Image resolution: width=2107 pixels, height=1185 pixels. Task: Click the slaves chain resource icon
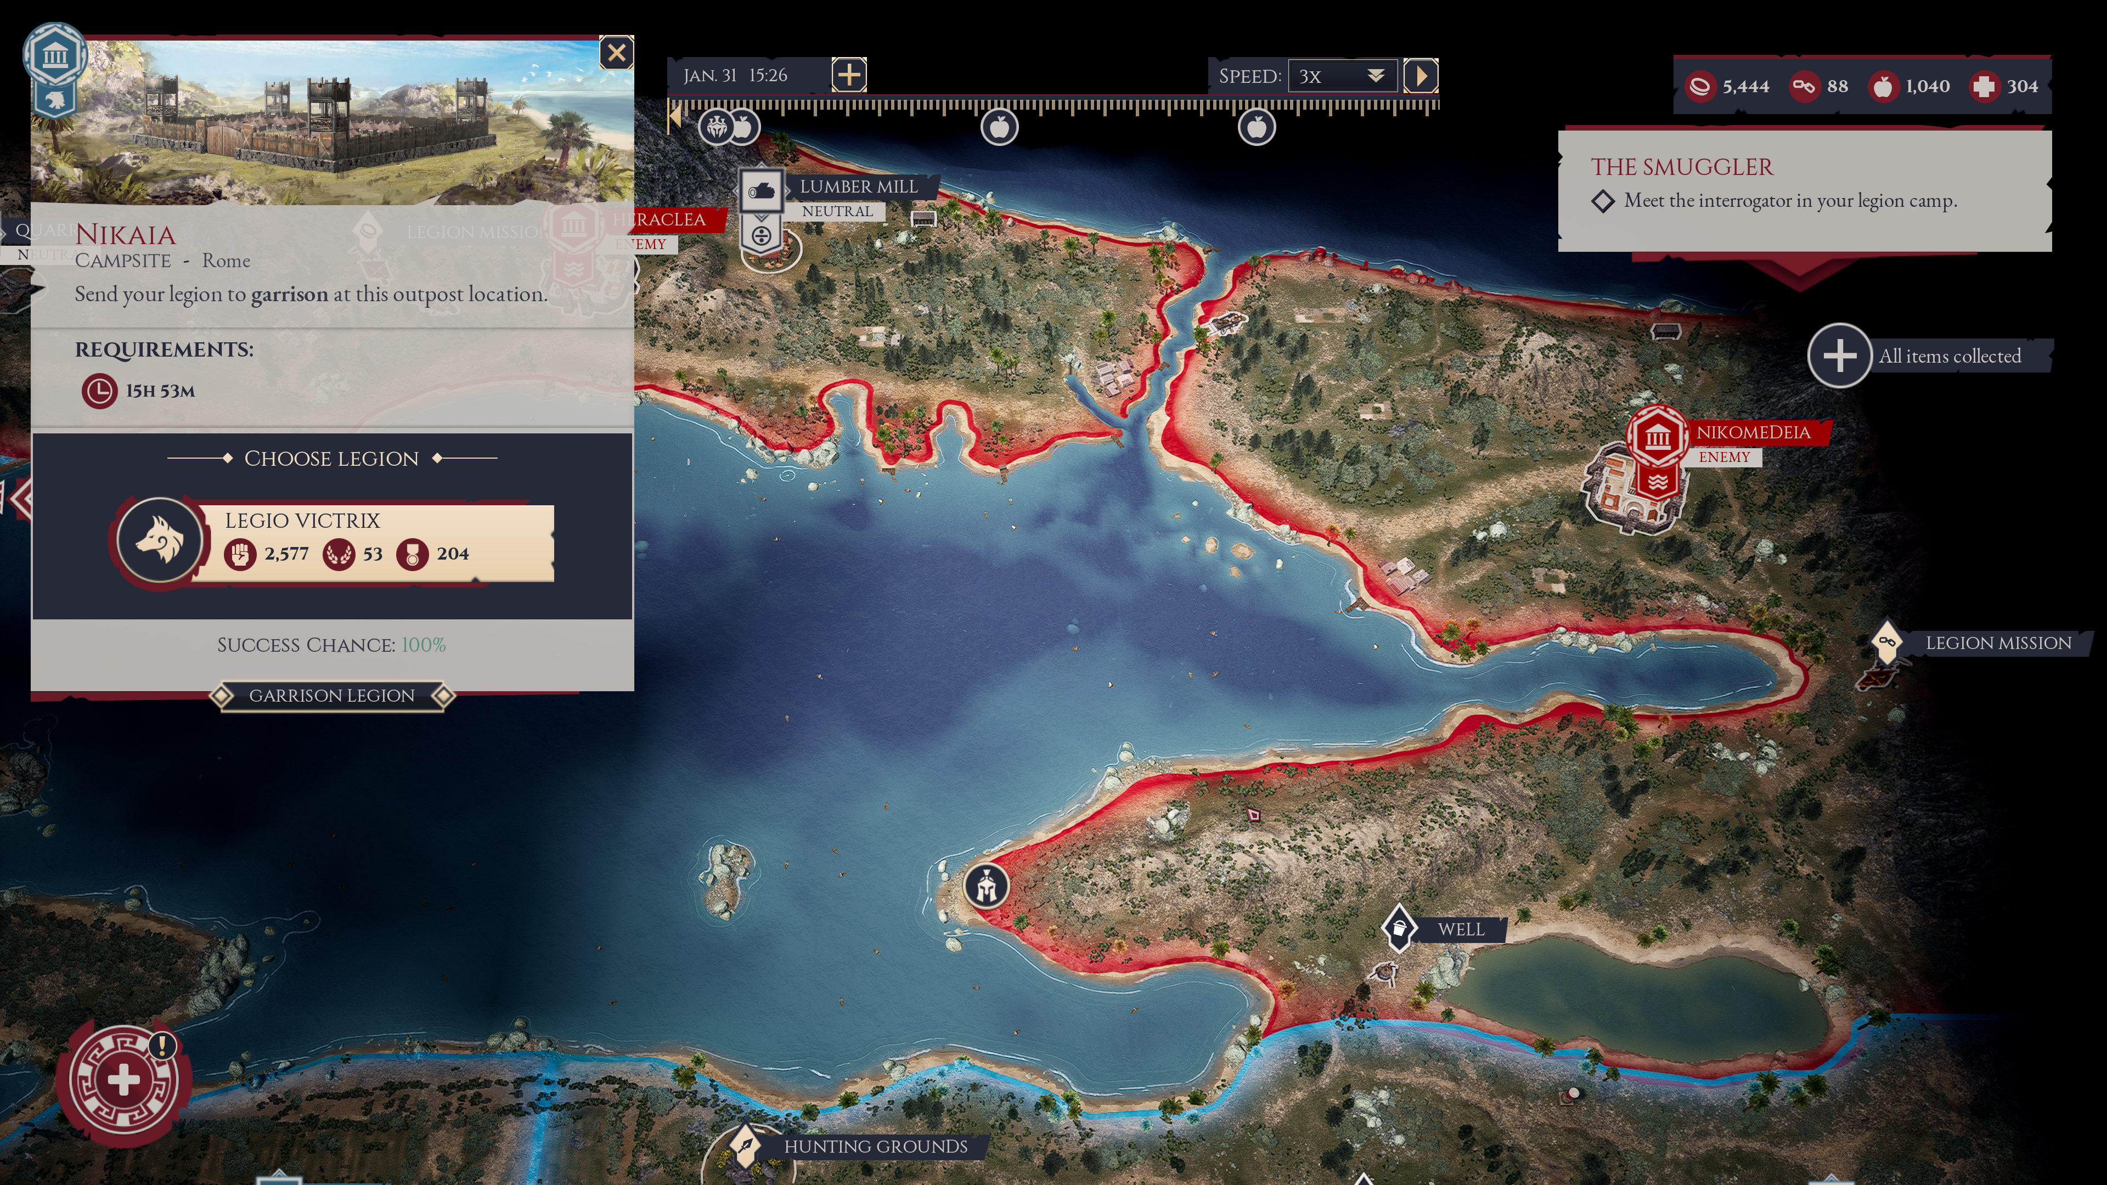tap(1804, 86)
